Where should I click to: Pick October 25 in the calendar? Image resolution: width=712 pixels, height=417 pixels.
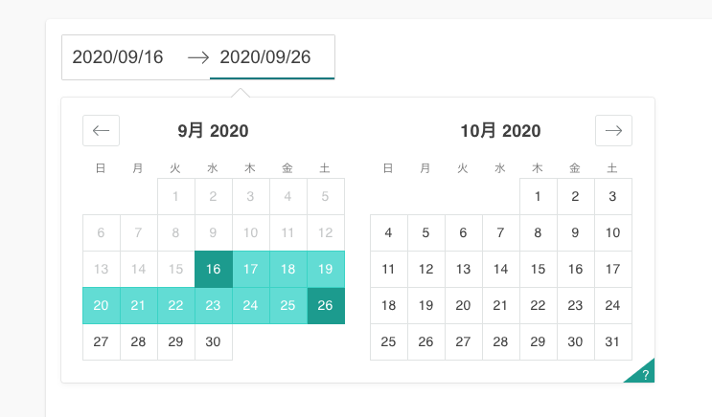tap(389, 341)
